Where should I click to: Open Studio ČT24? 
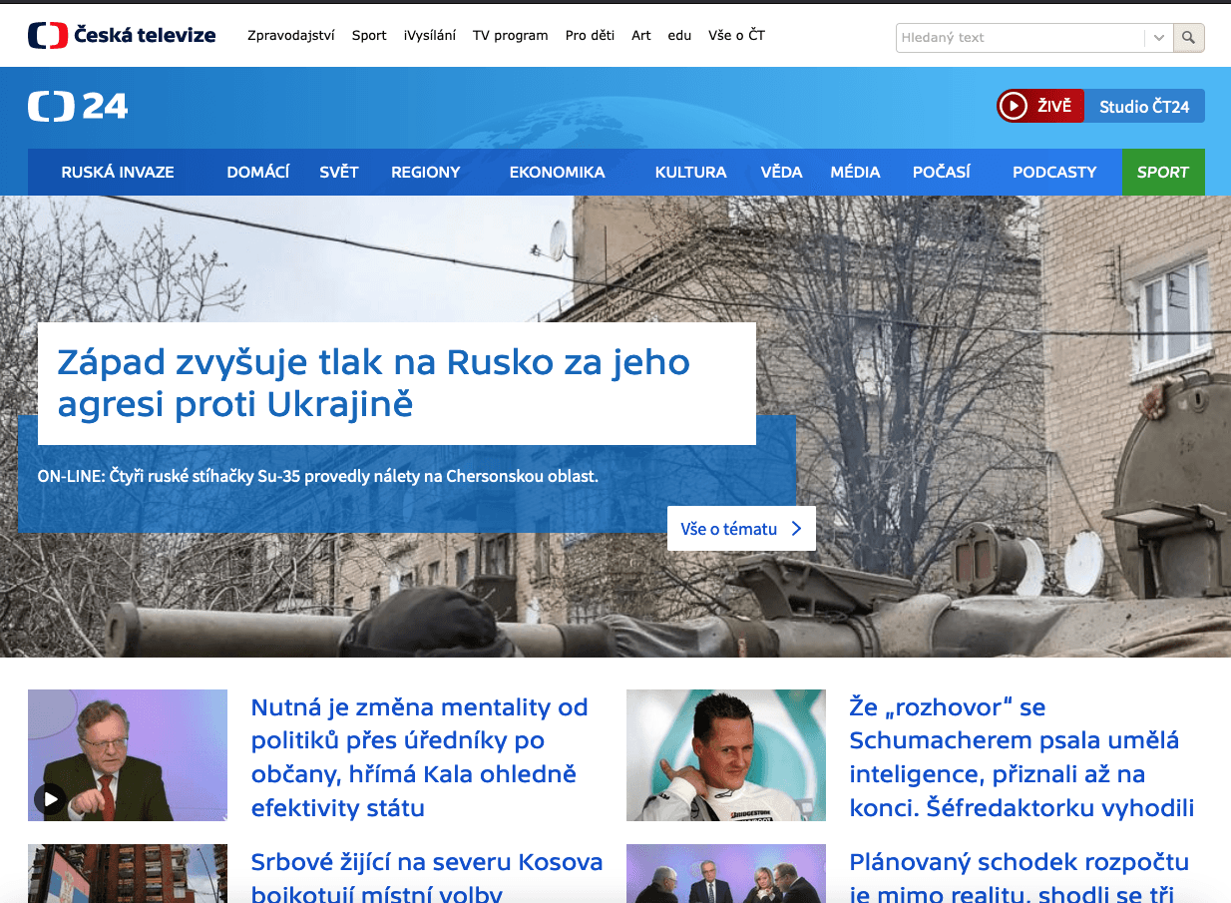tap(1144, 106)
